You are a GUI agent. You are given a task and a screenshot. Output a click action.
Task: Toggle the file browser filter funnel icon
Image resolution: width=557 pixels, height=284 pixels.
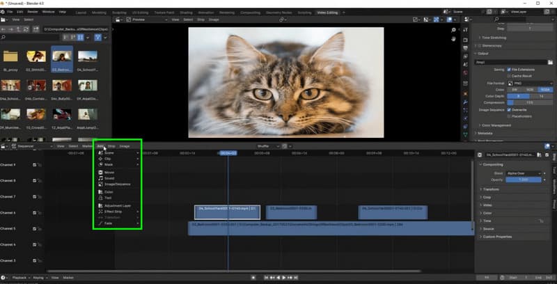pyautogui.click(x=97, y=38)
